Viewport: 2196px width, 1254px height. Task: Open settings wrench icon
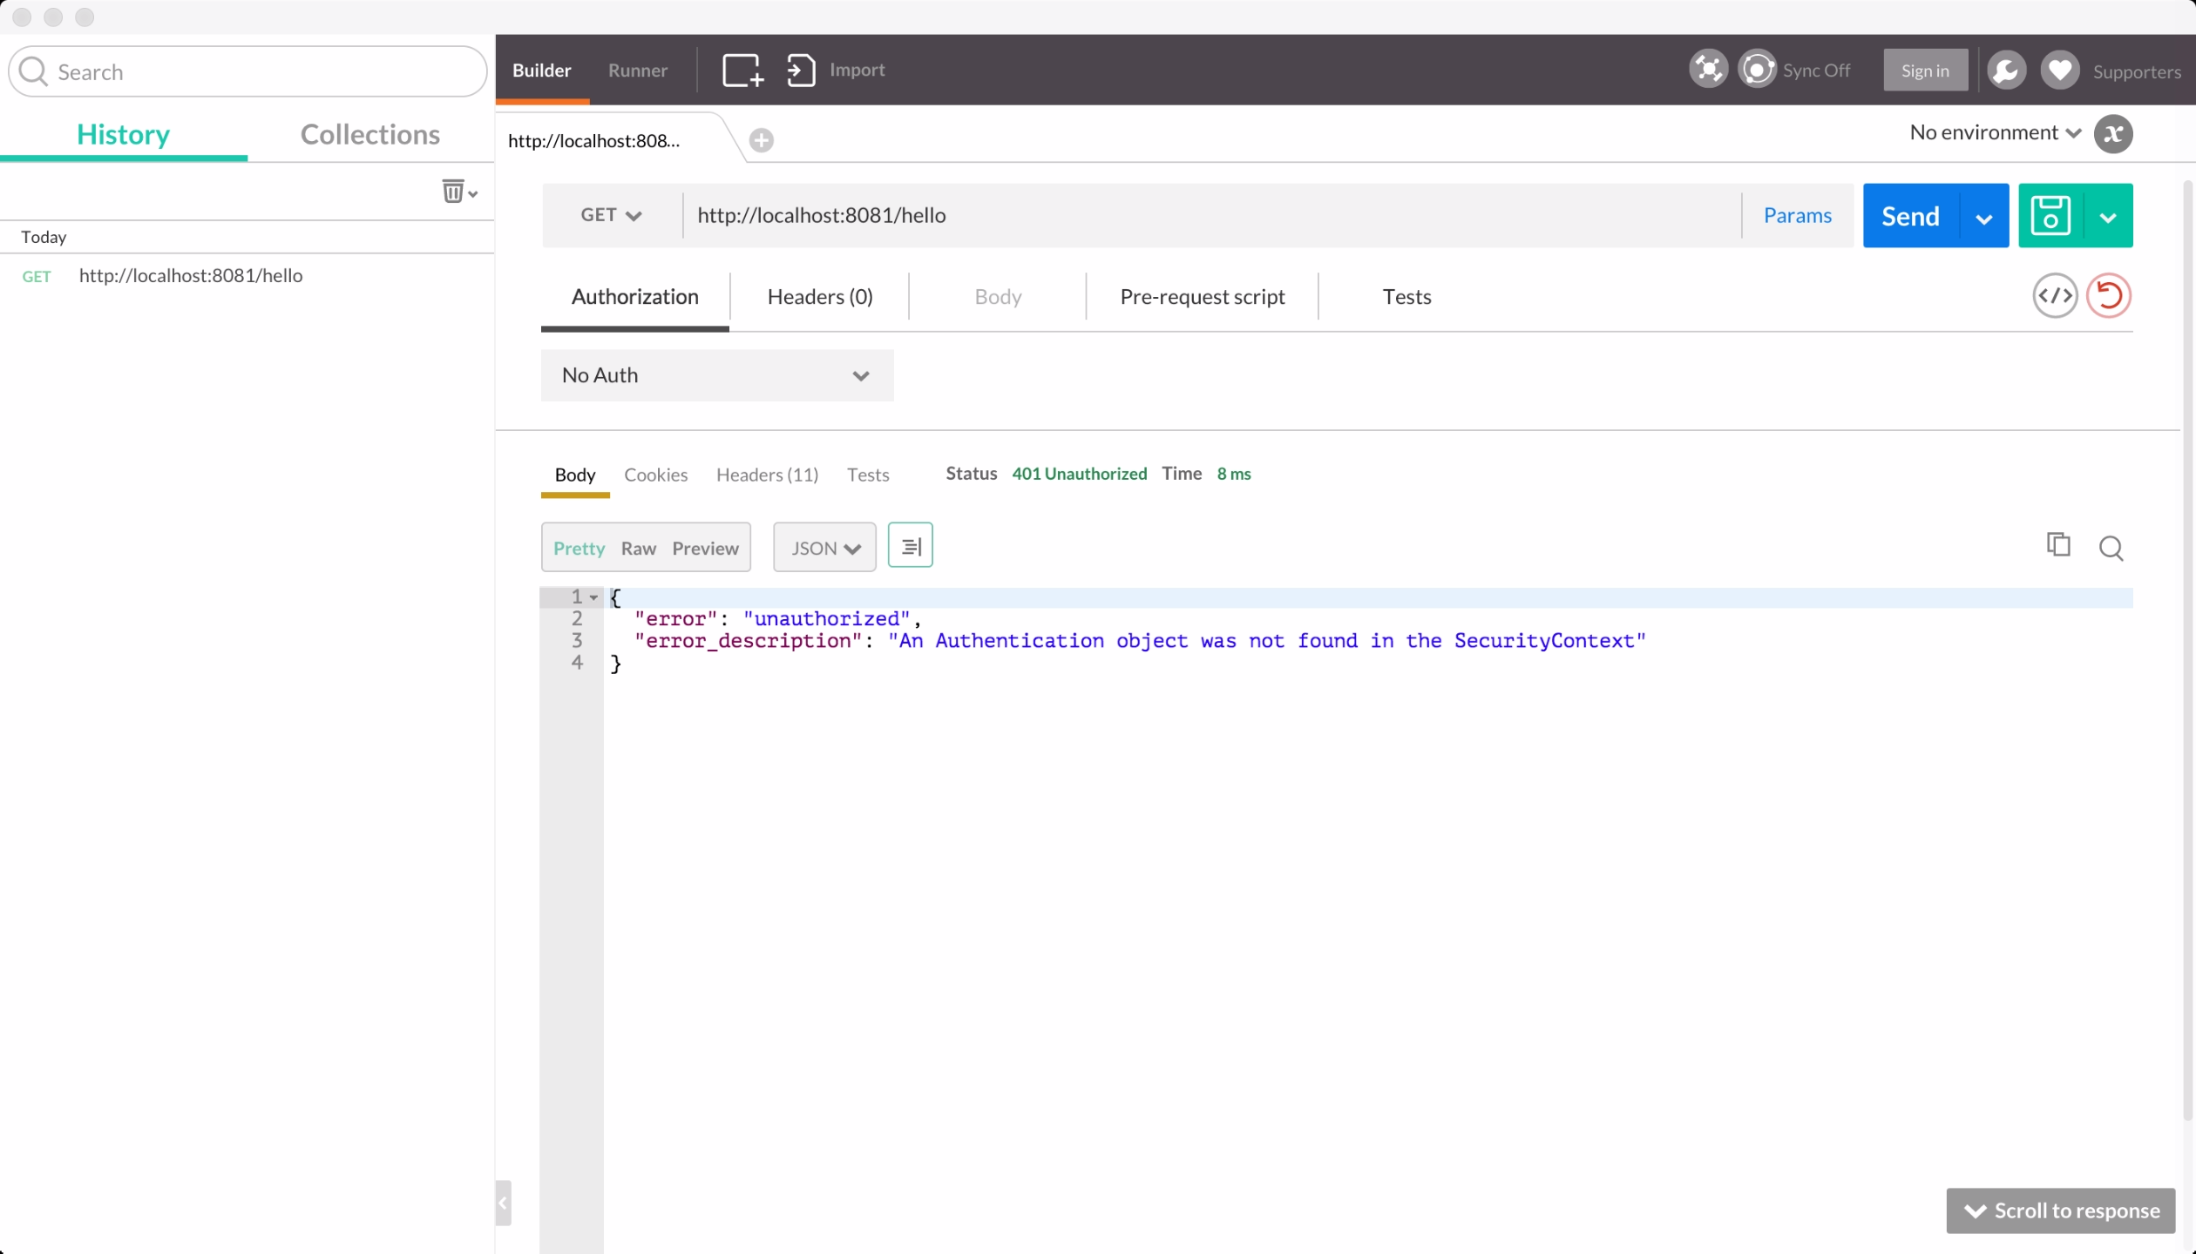(2006, 70)
